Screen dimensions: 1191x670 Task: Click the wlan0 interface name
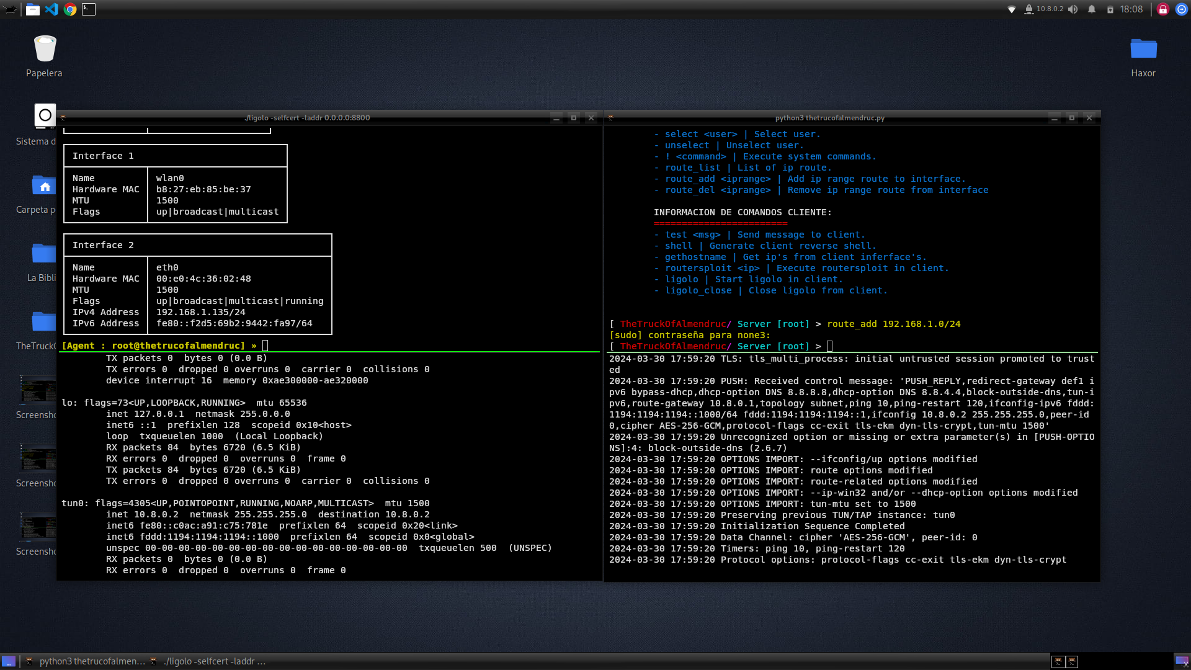[x=170, y=178]
